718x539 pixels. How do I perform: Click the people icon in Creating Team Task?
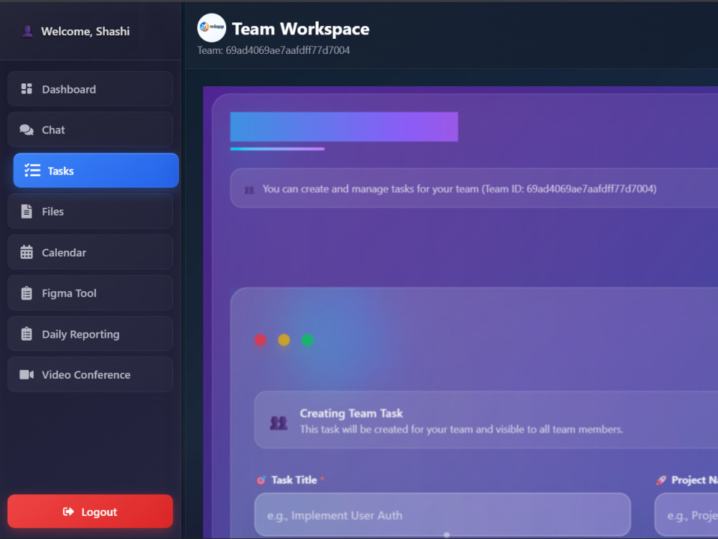pyautogui.click(x=279, y=422)
